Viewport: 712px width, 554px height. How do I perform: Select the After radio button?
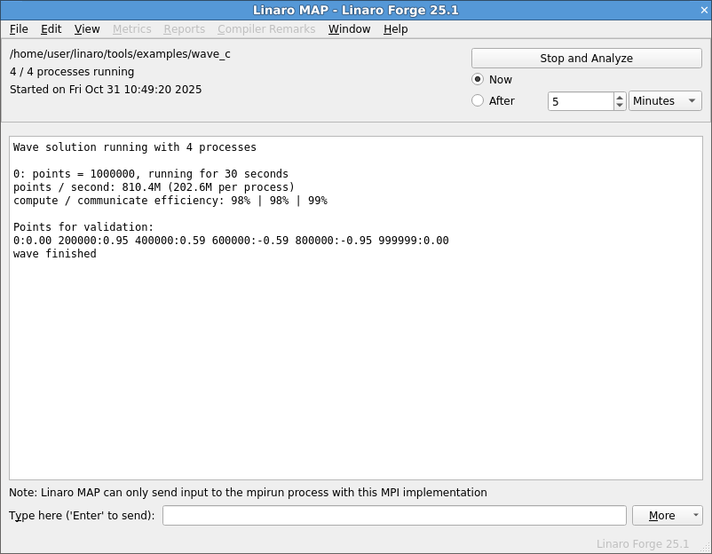click(x=478, y=100)
